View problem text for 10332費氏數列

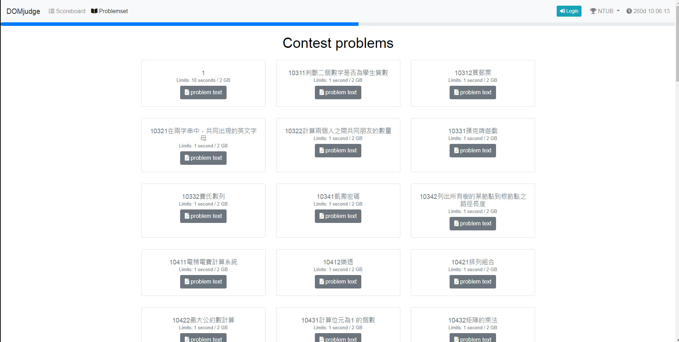coord(203,216)
